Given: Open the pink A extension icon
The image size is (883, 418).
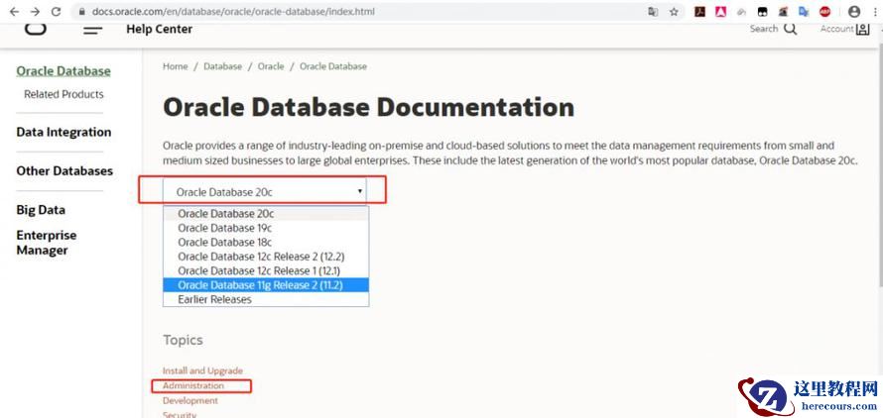Looking at the screenshot, I should click(x=721, y=12).
